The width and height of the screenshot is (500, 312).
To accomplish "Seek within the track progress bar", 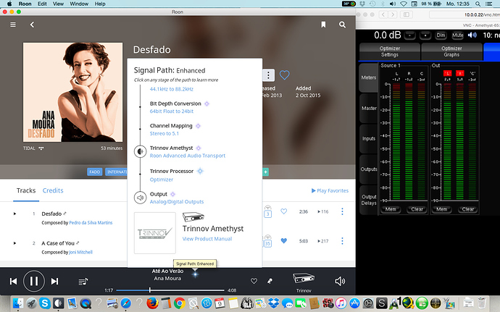I will tap(170, 290).
